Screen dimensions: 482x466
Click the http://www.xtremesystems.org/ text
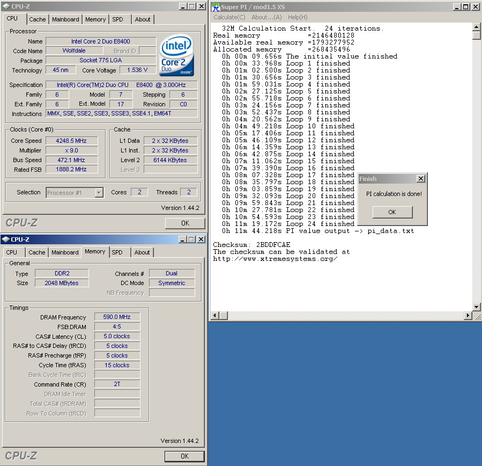pyautogui.click(x=275, y=259)
